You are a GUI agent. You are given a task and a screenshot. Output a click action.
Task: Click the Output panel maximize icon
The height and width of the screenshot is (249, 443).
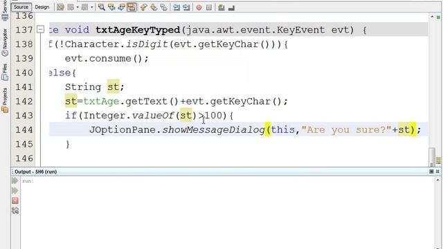[x=437, y=172]
